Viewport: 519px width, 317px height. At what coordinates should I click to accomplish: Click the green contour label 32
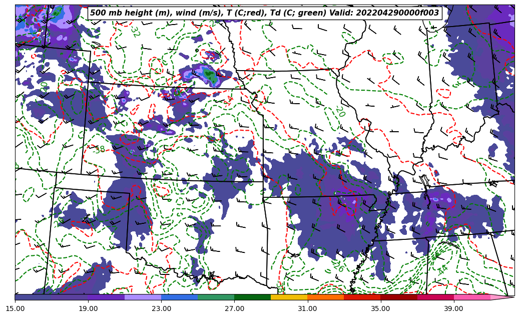coord(135,31)
